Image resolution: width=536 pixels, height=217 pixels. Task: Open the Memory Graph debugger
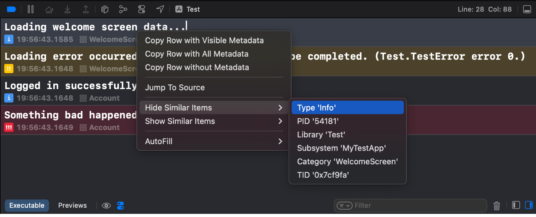point(123,9)
